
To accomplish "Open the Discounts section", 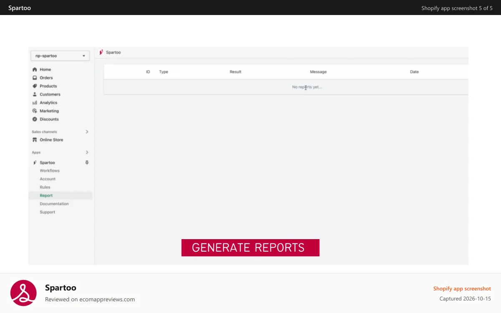I will pyautogui.click(x=49, y=119).
